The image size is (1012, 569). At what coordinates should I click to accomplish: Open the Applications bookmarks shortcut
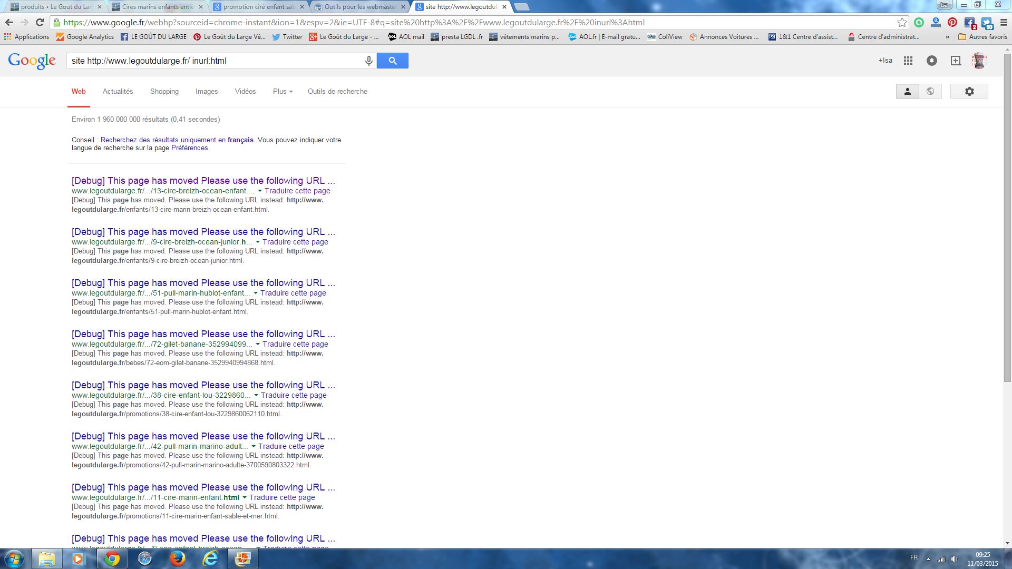point(26,37)
